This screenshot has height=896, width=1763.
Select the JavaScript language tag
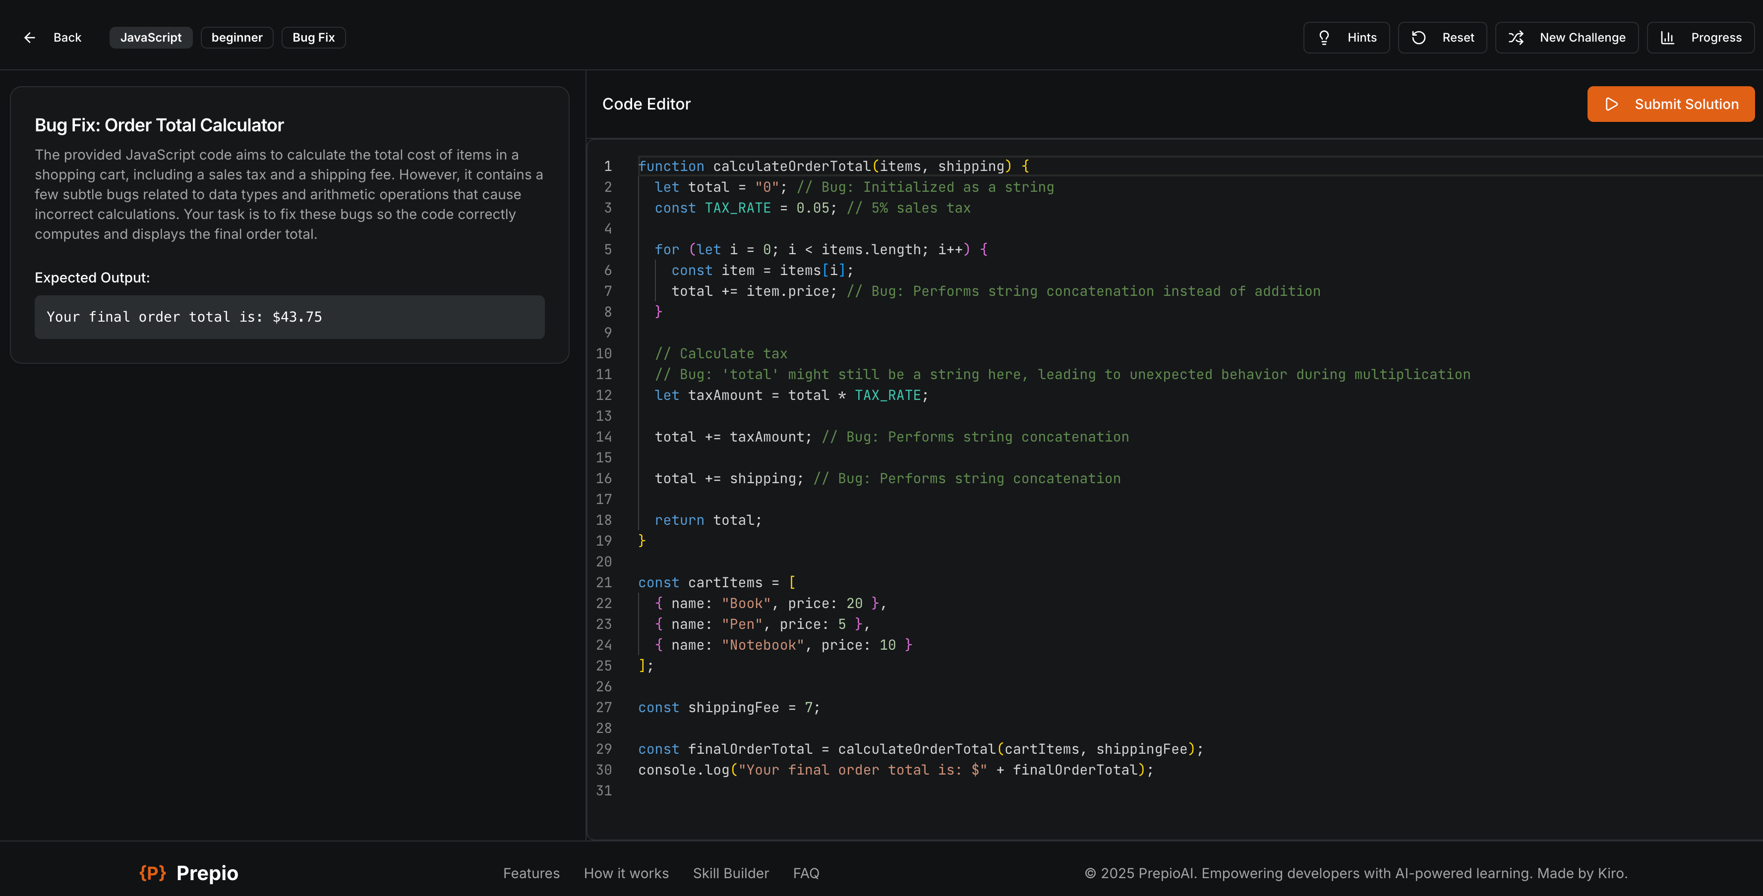click(151, 38)
